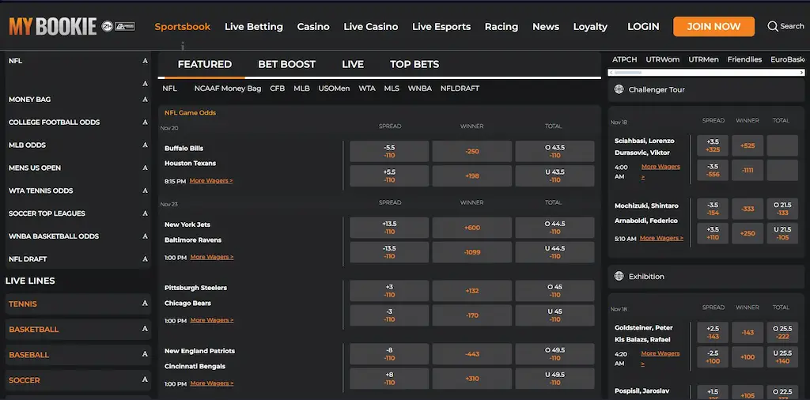Open More Wagers for Bills vs Texans
The image size is (810, 400).
(x=211, y=181)
